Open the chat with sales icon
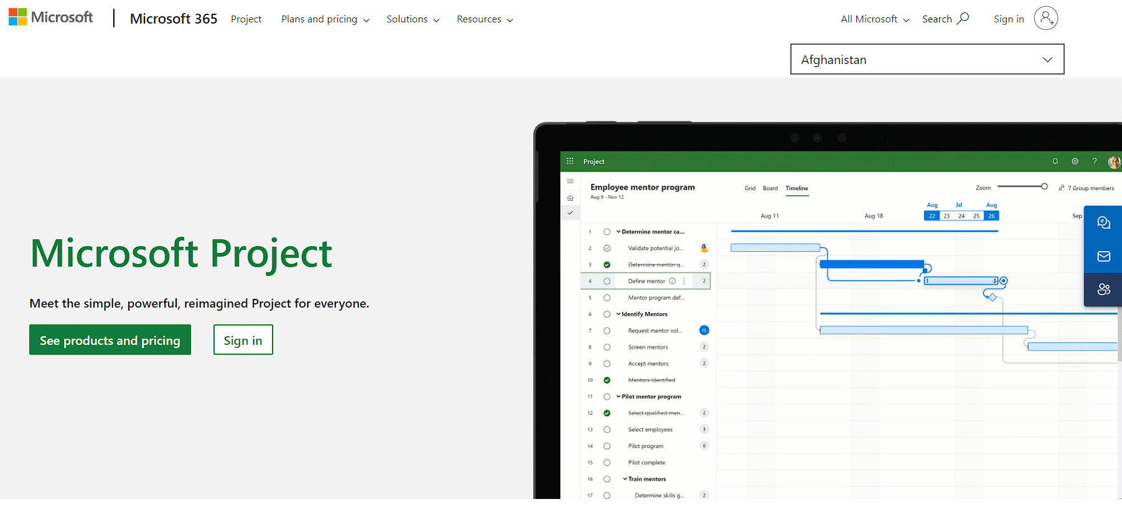This screenshot has height=522, width=1122. [x=1104, y=222]
